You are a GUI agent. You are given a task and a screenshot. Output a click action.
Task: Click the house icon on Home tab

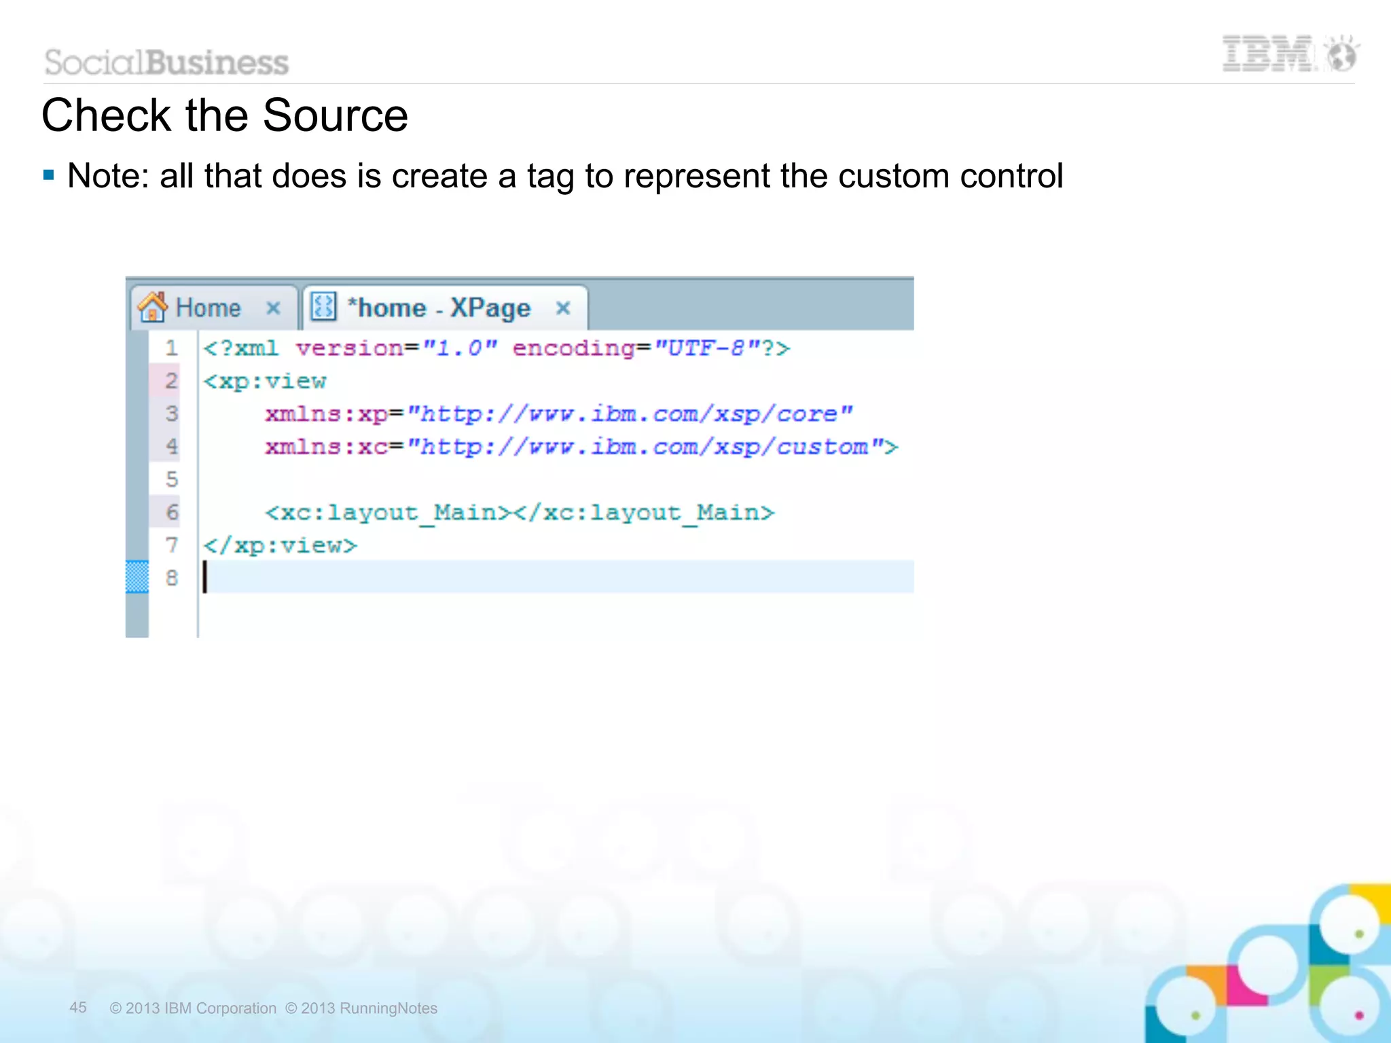pos(152,307)
